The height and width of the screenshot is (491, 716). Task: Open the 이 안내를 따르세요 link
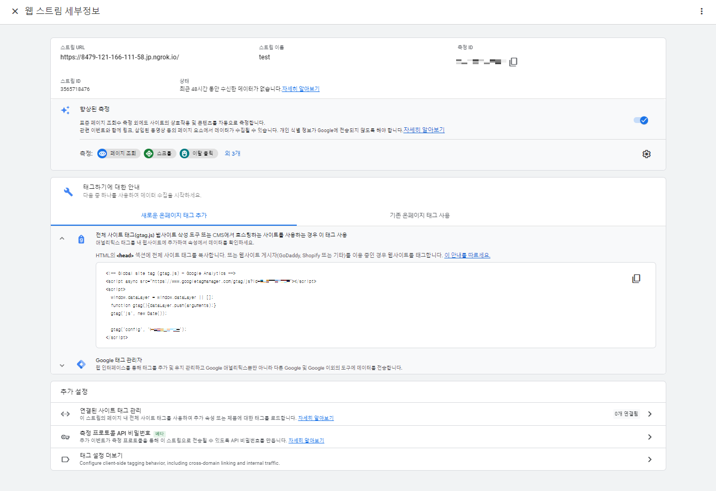[x=467, y=255]
